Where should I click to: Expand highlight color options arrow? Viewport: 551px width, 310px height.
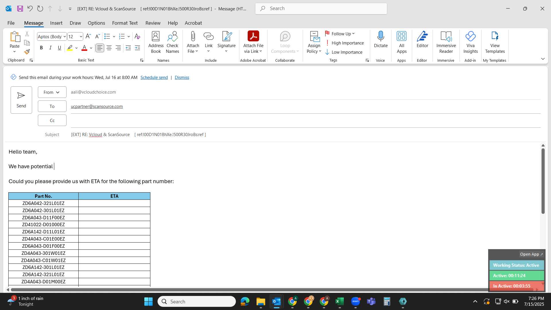click(76, 48)
